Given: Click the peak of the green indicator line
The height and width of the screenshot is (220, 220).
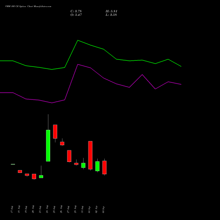Looking at the screenshot, I should (x=78, y=40).
